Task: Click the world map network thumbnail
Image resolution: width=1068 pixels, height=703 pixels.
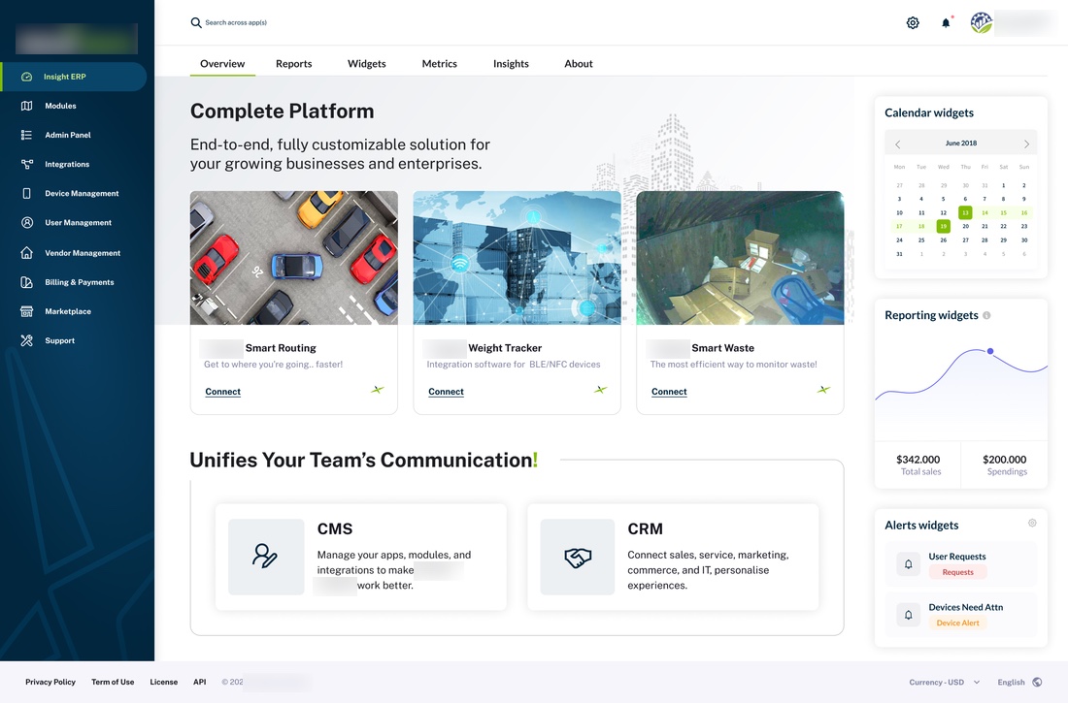Action: [x=517, y=258]
